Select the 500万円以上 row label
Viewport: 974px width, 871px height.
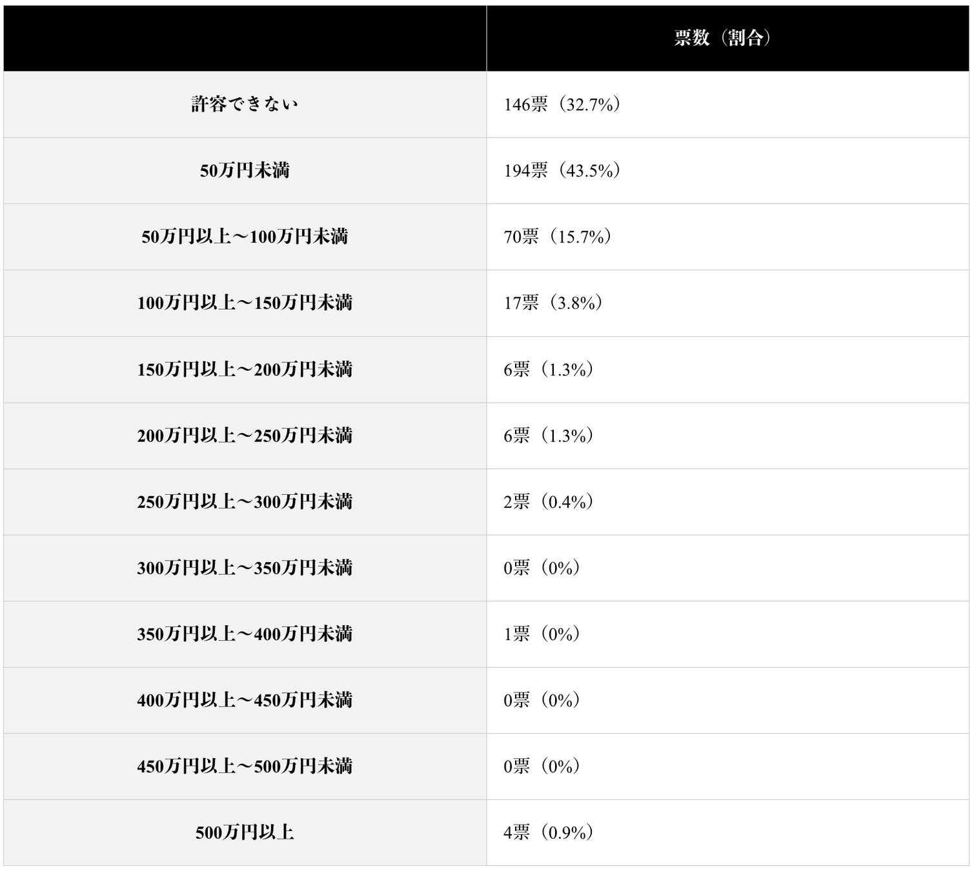tap(245, 832)
